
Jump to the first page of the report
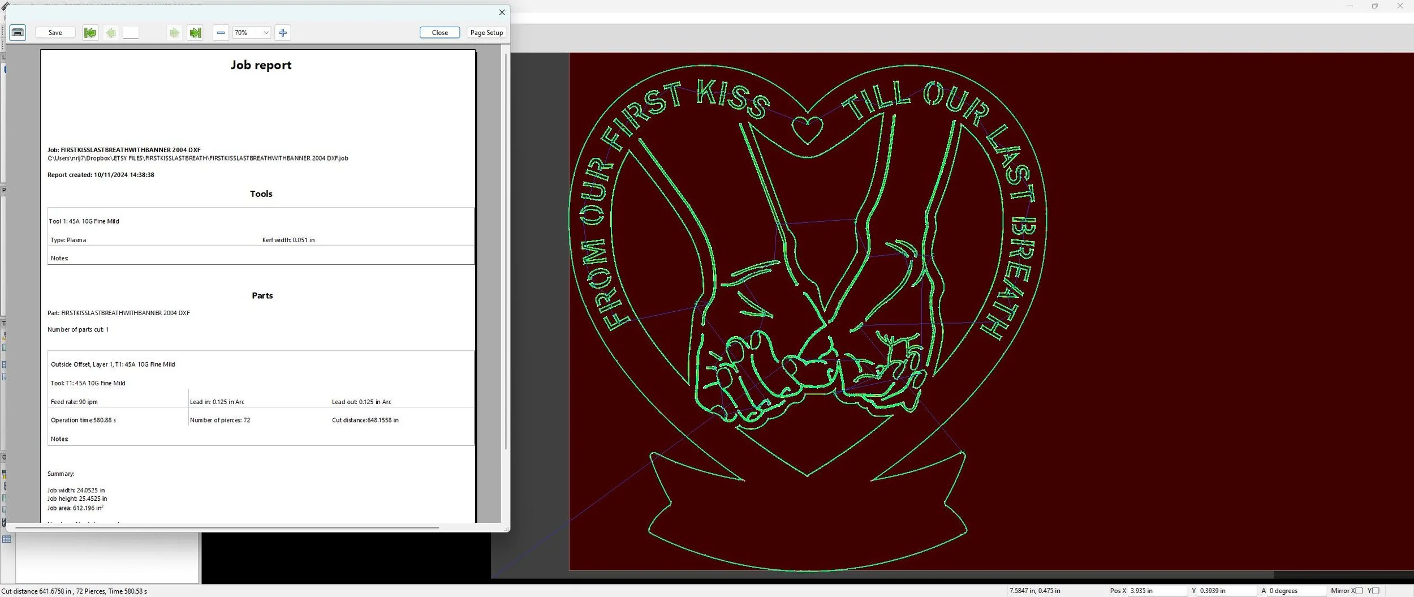coord(90,33)
